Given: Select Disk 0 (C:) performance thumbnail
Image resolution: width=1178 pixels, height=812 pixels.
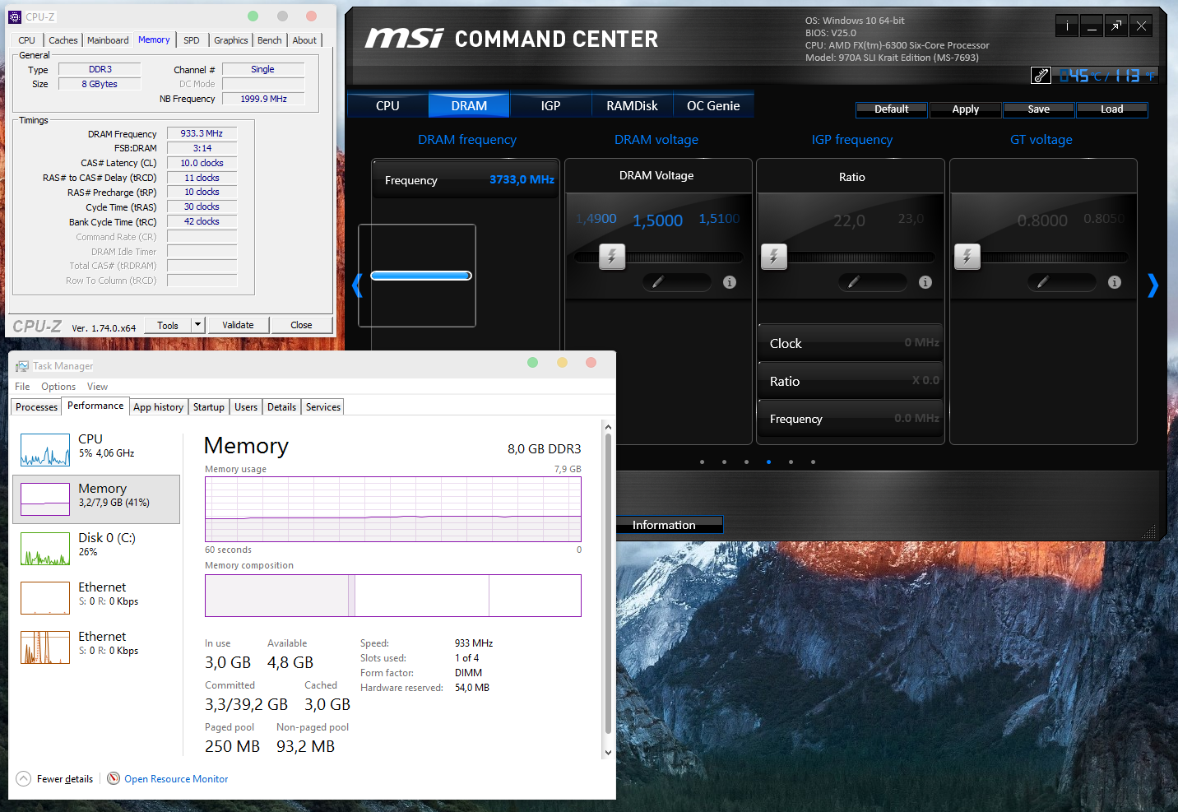Looking at the screenshot, I should (45, 549).
